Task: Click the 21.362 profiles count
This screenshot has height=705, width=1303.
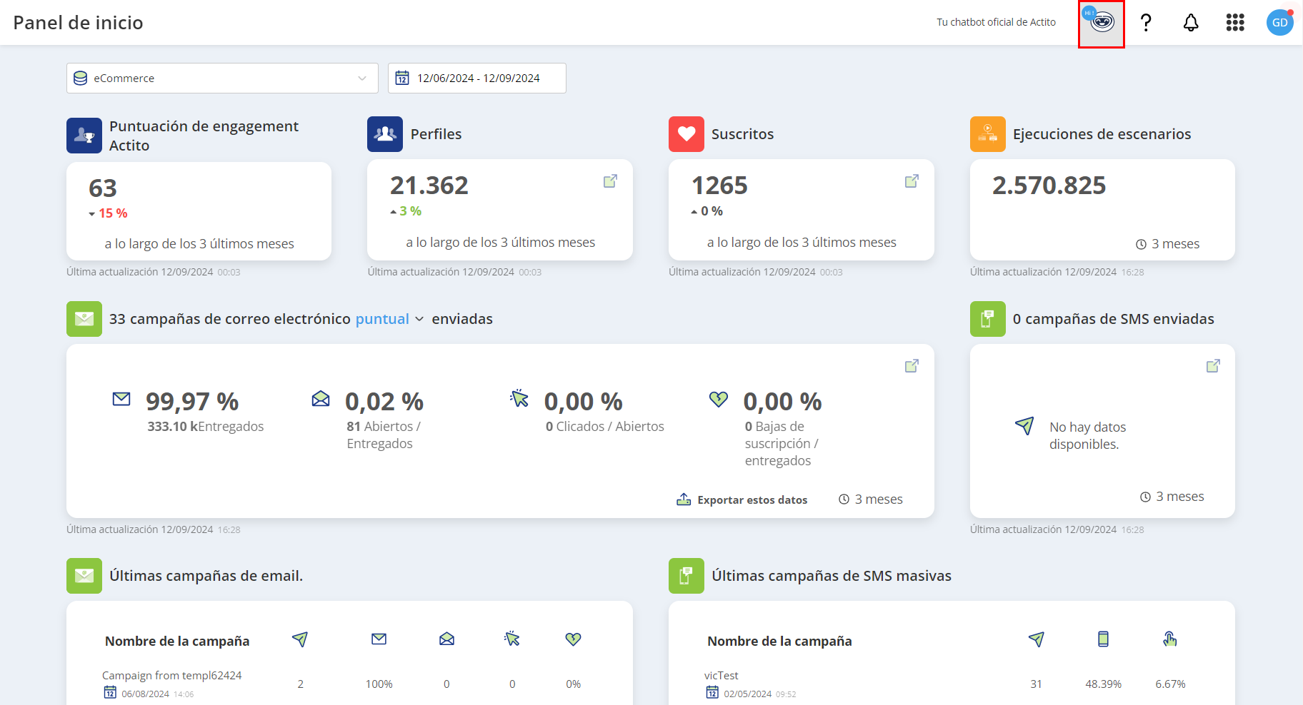Action: pos(429,186)
